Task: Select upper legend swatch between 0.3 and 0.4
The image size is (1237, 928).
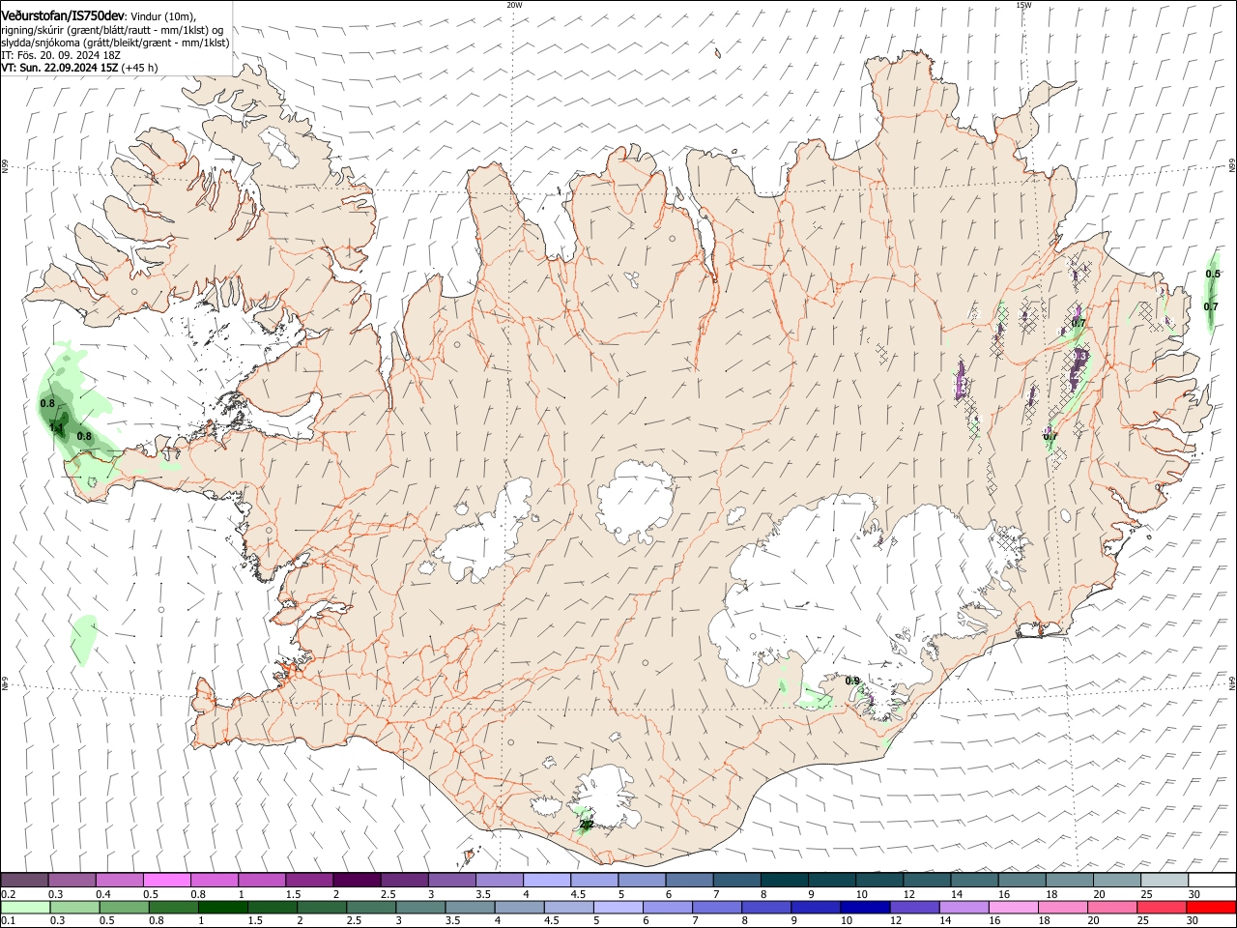Action: point(72,880)
